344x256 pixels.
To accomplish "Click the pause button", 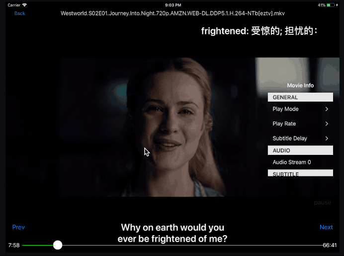I will (x=322, y=203).
